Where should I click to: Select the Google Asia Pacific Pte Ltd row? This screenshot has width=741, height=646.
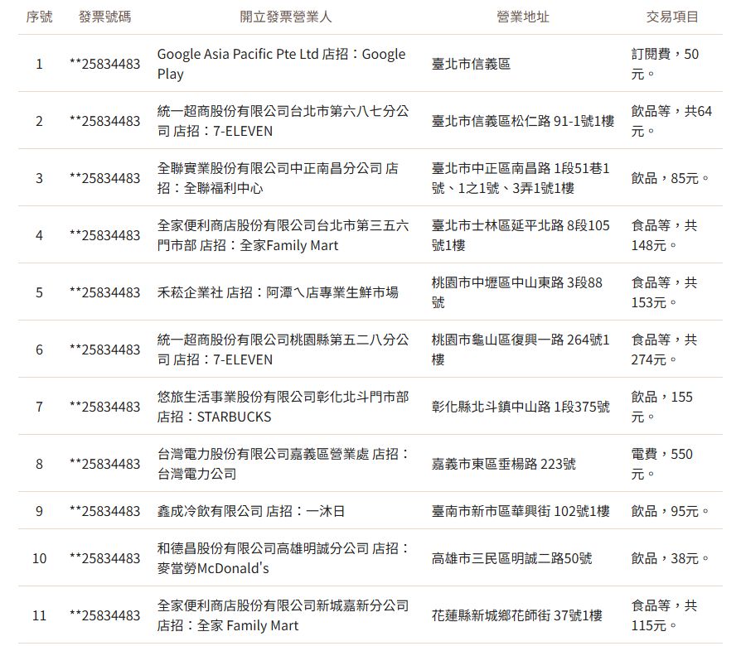[280, 63]
